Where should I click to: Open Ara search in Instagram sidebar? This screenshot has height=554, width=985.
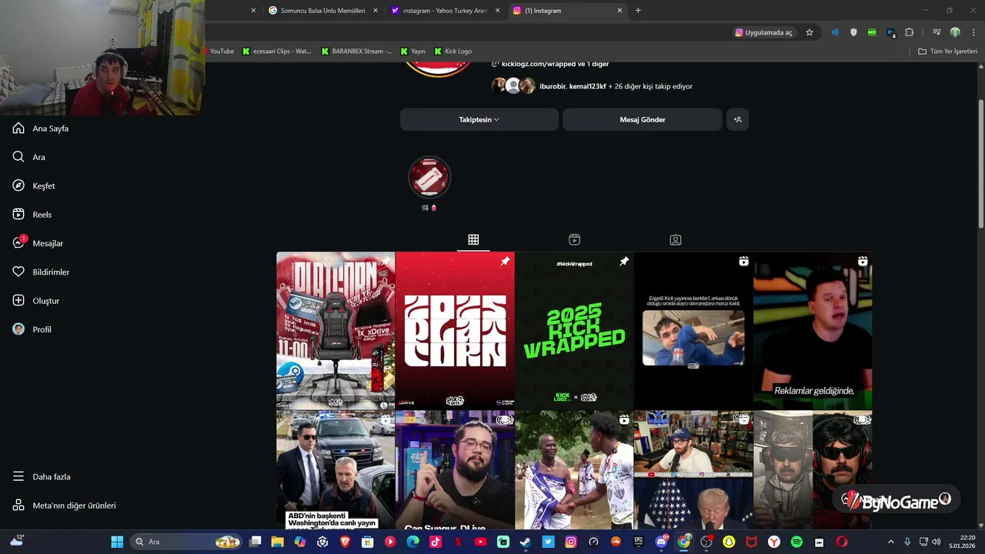(29, 157)
